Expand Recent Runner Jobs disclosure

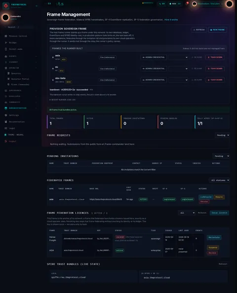tap(63, 100)
